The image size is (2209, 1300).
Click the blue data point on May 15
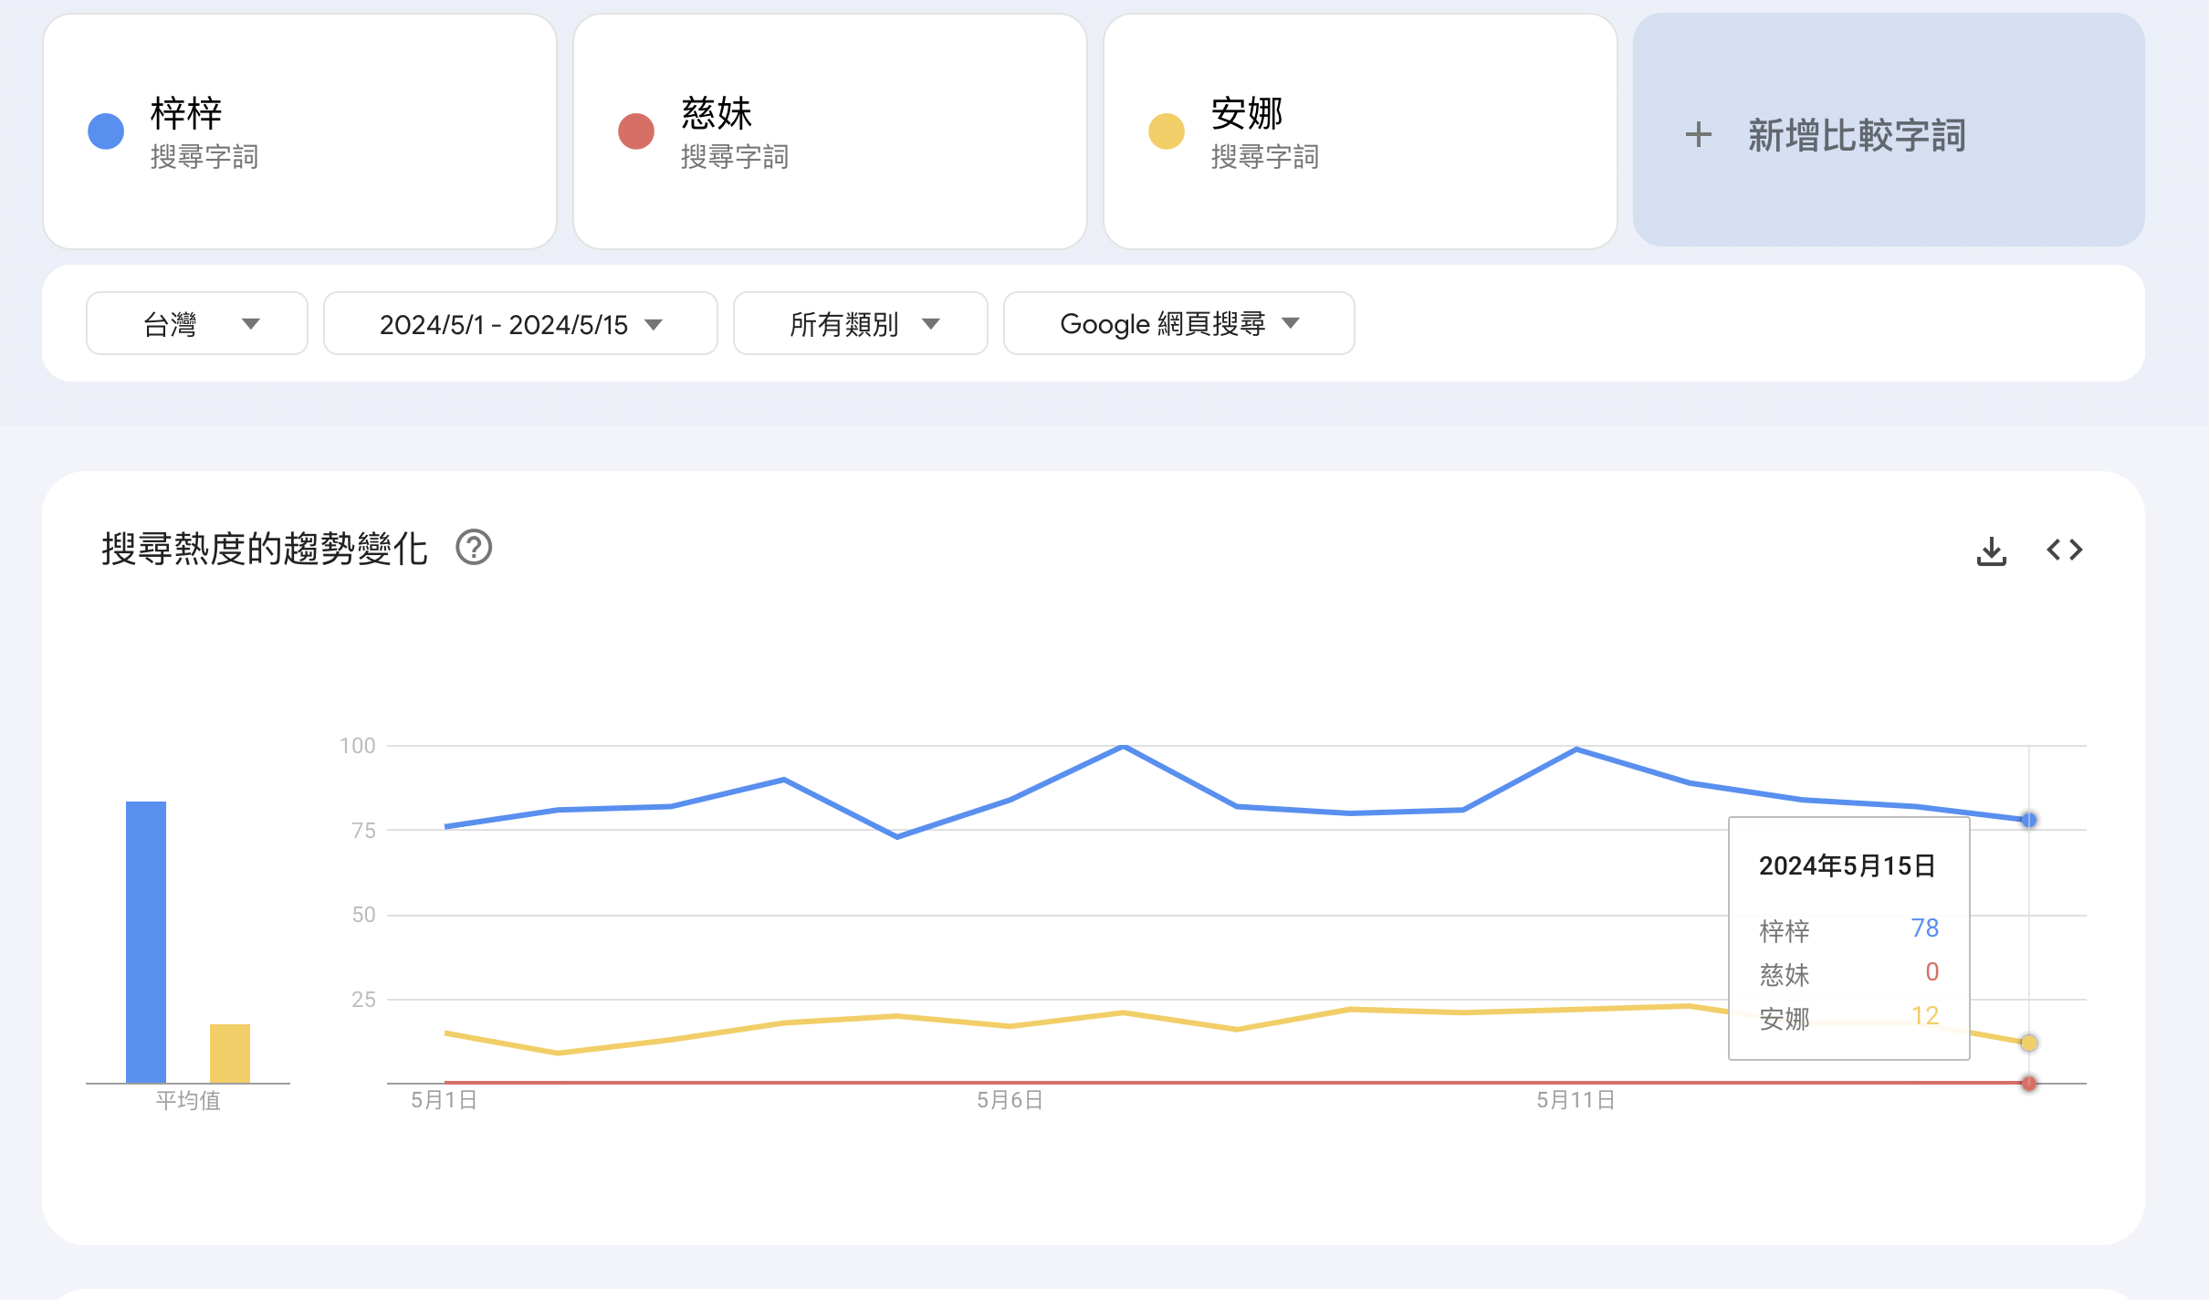coord(2028,820)
